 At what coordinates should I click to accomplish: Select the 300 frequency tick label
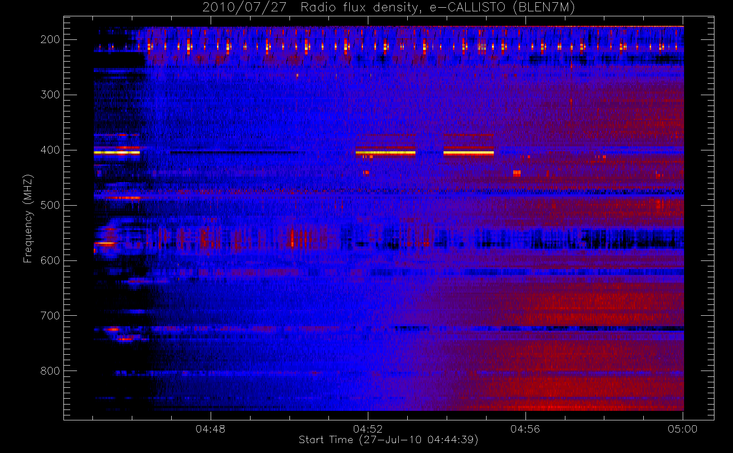point(50,95)
